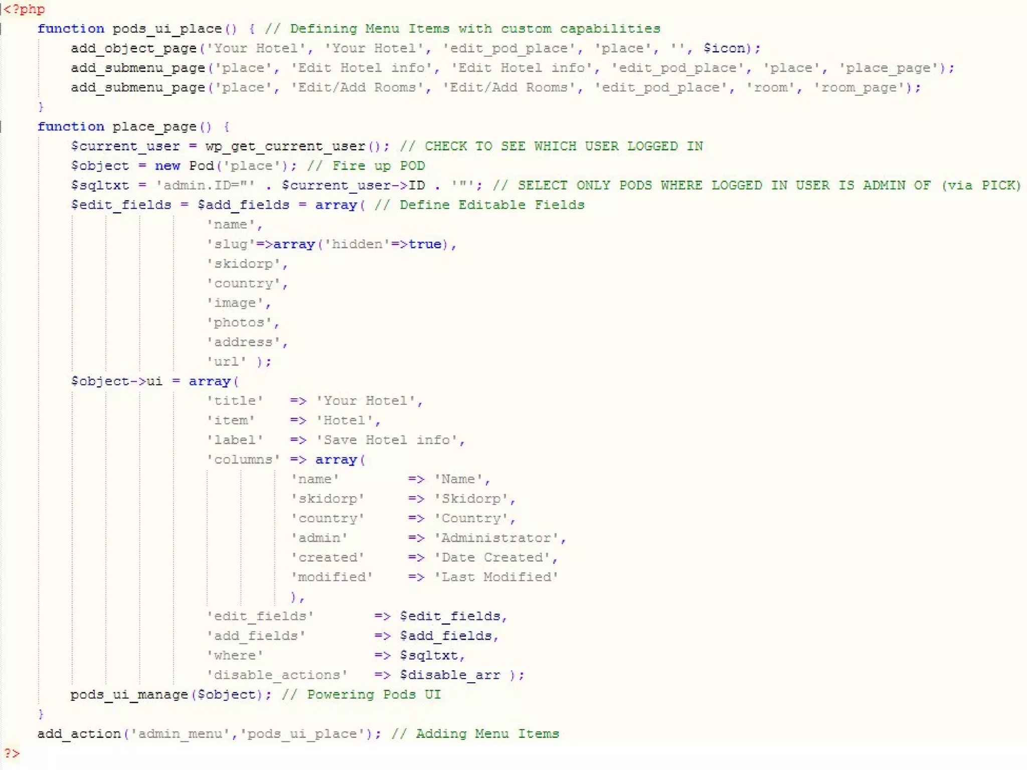Click the $disable_arr variable
1027x770 pixels.
click(x=450, y=675)
